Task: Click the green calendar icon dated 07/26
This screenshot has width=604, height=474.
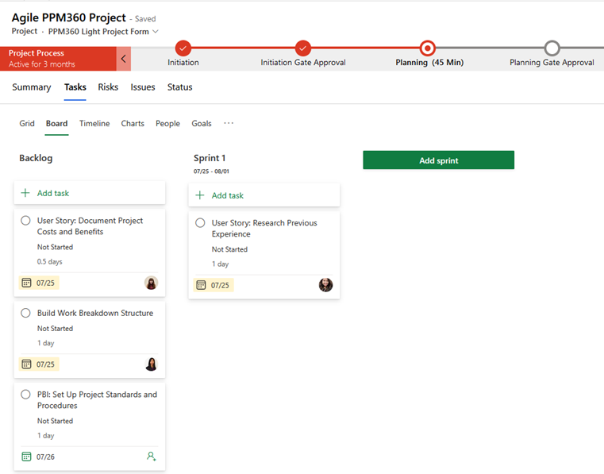Action: click(26, 457)
